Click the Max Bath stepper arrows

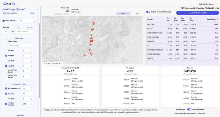pyautogui.click(x=31, y=66)
